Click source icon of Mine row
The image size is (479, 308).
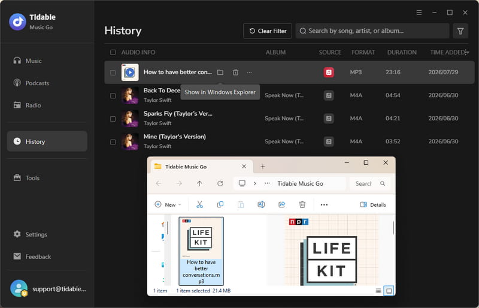[x=329, y=141]
